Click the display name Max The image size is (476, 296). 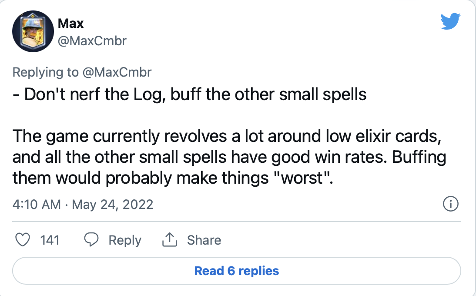pos(70,24)
